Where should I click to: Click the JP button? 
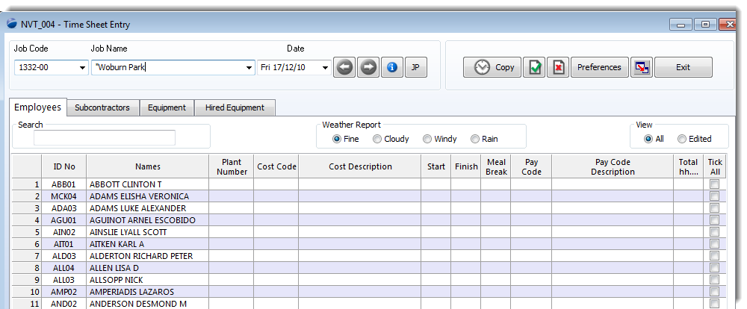(416, 68)
